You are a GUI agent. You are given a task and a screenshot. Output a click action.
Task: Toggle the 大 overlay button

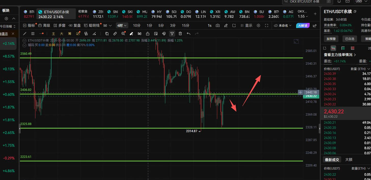click(x=61, y=34)
